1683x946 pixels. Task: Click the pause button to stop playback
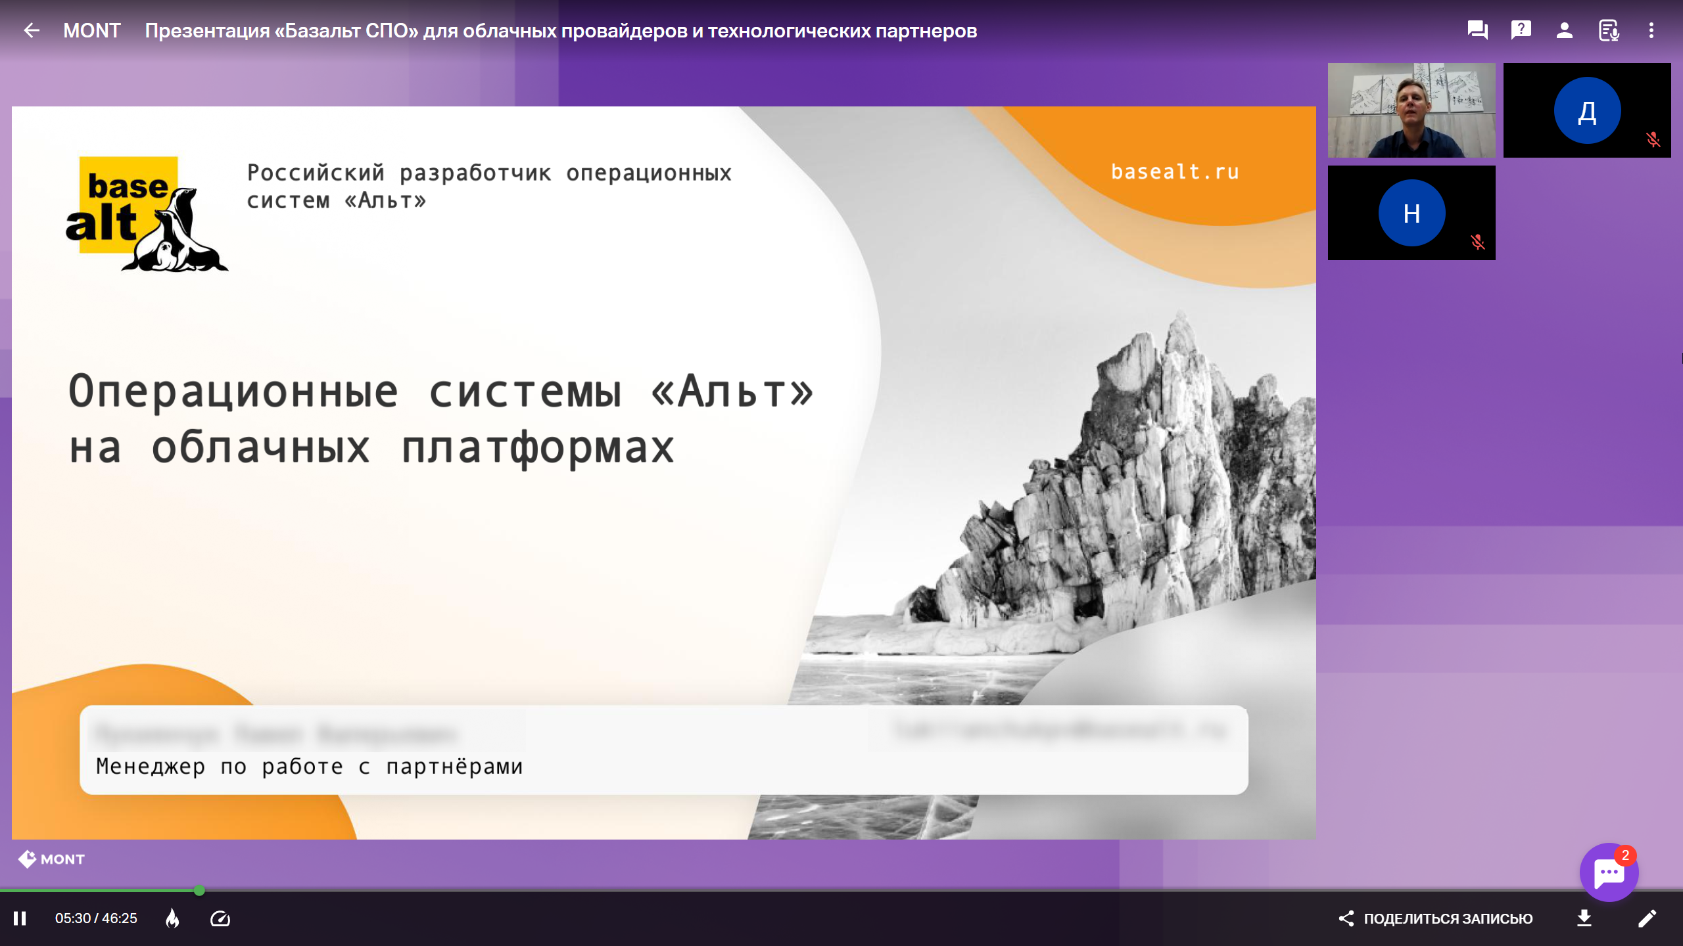point(21,918)
